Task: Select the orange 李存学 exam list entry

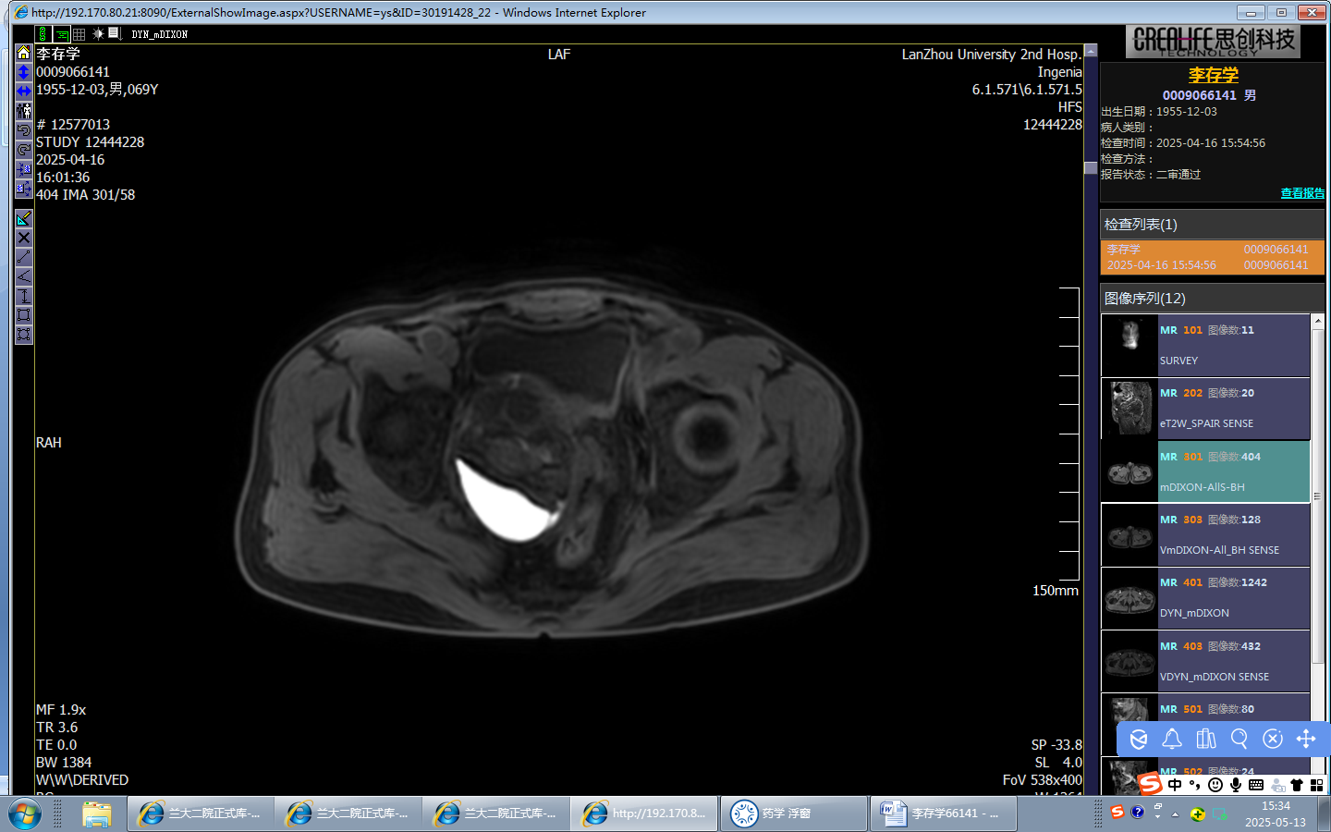Action: click(1212, 258)
